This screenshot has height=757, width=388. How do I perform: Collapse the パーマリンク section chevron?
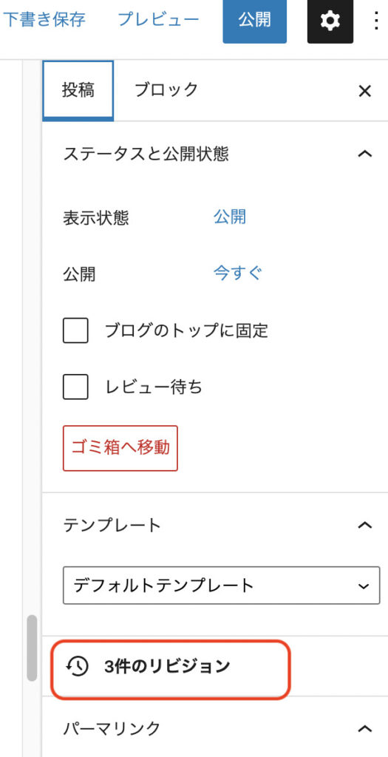coord(365,728)
